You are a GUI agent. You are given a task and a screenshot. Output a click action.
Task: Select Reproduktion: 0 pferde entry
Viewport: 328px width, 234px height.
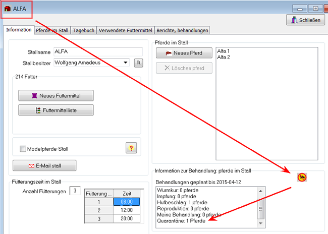point(183,208)
